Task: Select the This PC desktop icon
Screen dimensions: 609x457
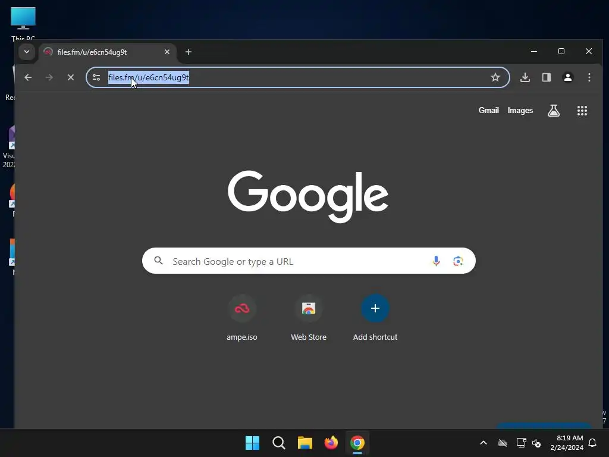Action: click(x=23, y=24)
